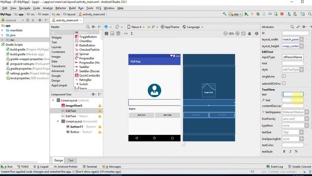Click the textColor field
Viewport: 312px width, 176px height.
(x=292, y=145)
